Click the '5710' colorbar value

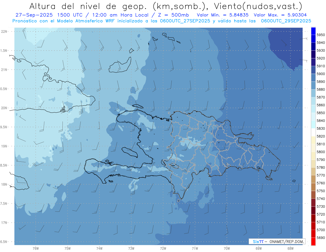point(321,222)
